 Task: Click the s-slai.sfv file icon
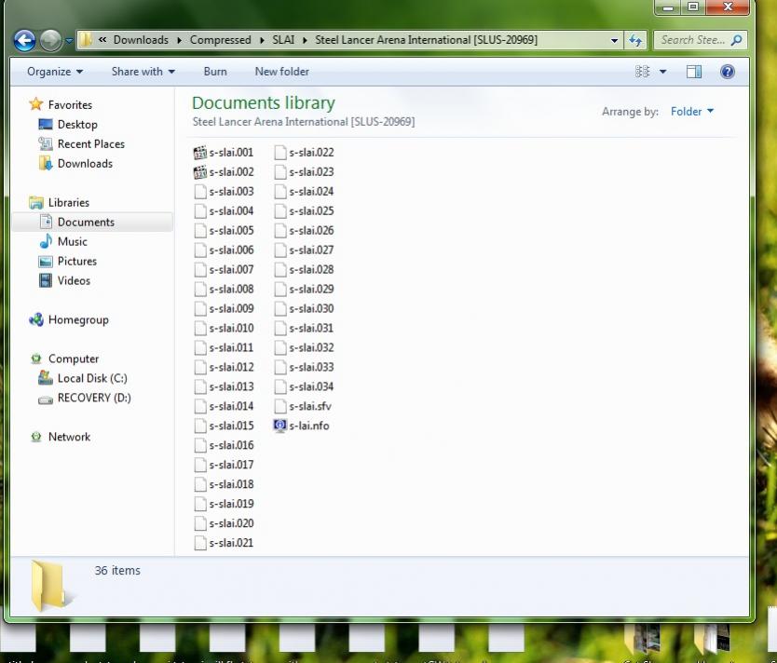(x=280, y=406)
